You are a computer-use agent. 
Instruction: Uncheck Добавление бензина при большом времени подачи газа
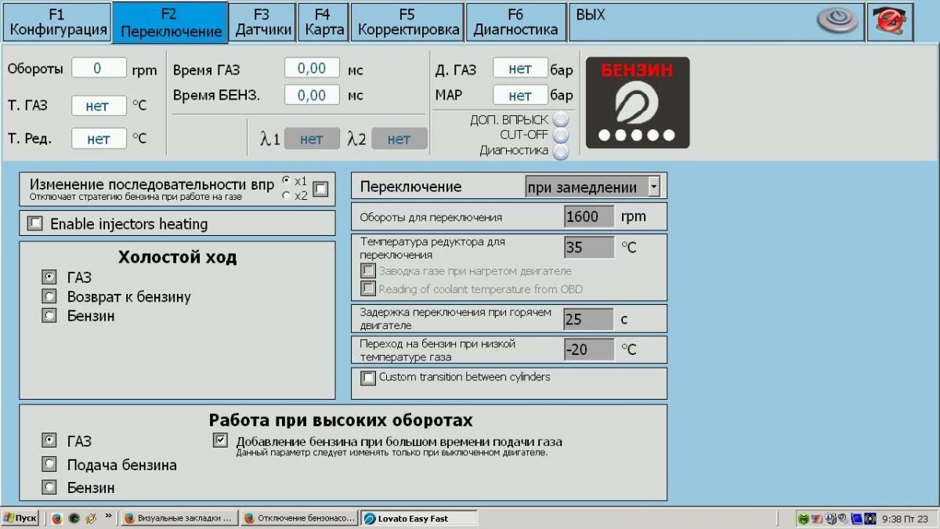pyautogui.click(x=220, y=440)
